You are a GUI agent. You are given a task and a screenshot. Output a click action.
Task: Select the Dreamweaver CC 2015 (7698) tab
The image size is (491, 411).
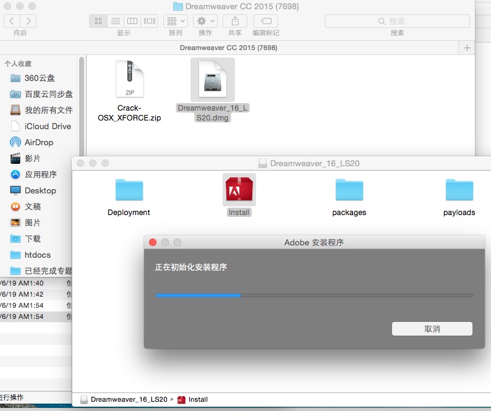coord(229,48)
